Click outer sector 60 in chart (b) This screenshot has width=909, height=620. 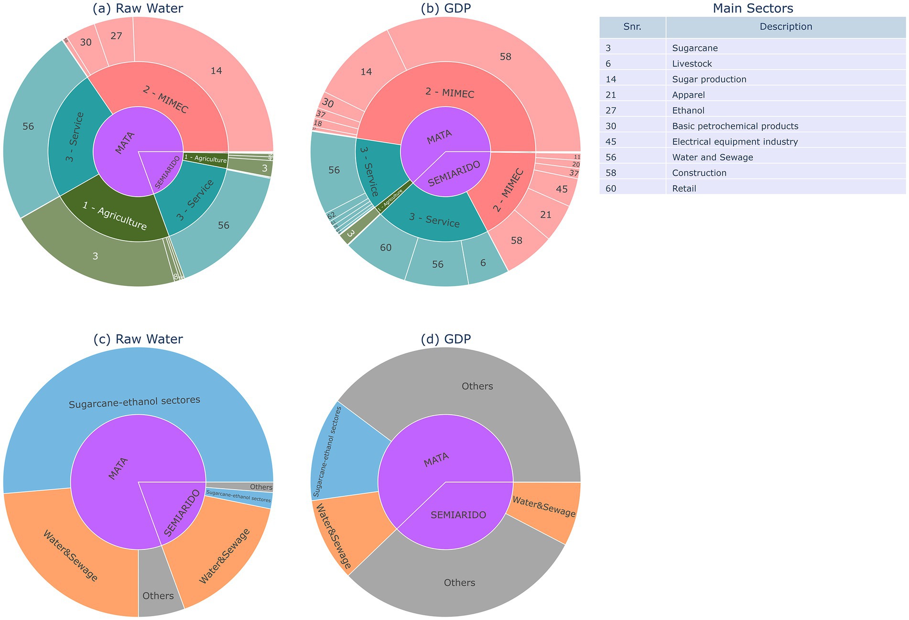[386, 248]
